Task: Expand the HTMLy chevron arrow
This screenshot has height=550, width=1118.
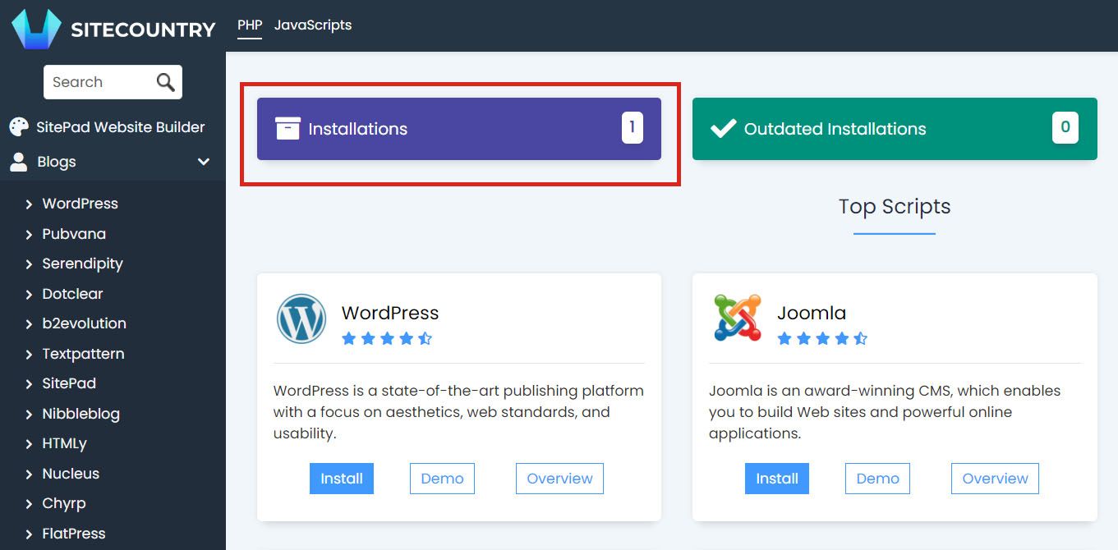Action: click(29, 444)
